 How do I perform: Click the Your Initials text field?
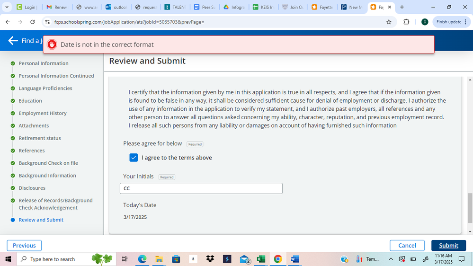point(201,188)
